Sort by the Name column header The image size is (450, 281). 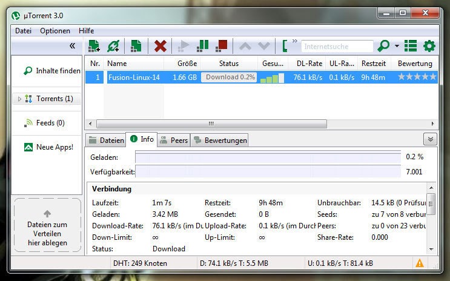point(134,64)
